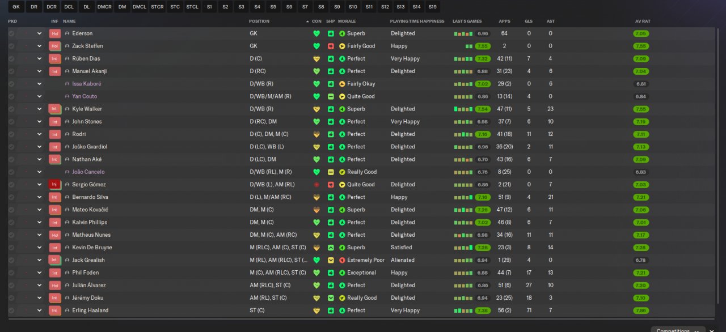Click Kevin De Bruyne's match sharpness icon
The height and width of the screenshot is (332, 726).
click(331, 248)
